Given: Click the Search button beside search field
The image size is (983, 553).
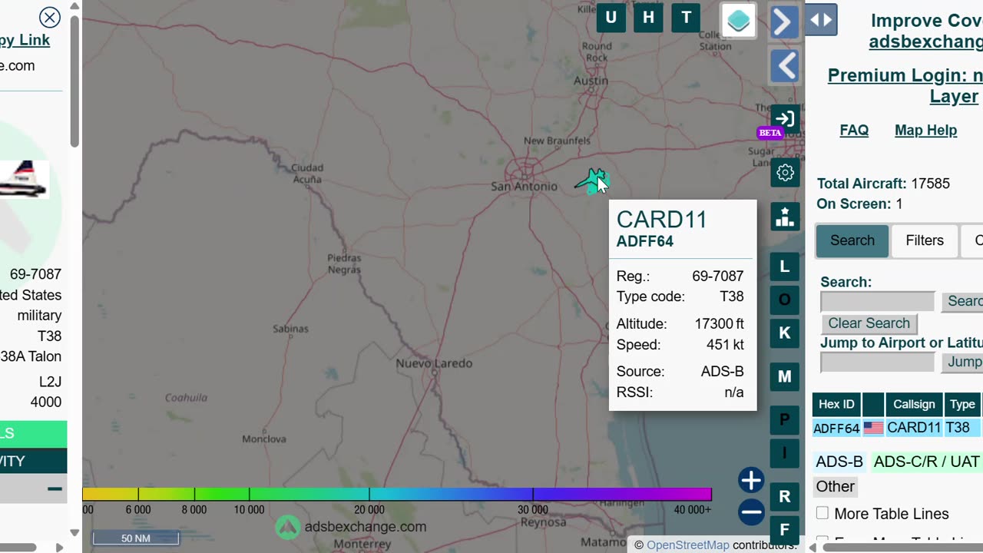Looking at the screenshot, I should (x=962, y=301).
